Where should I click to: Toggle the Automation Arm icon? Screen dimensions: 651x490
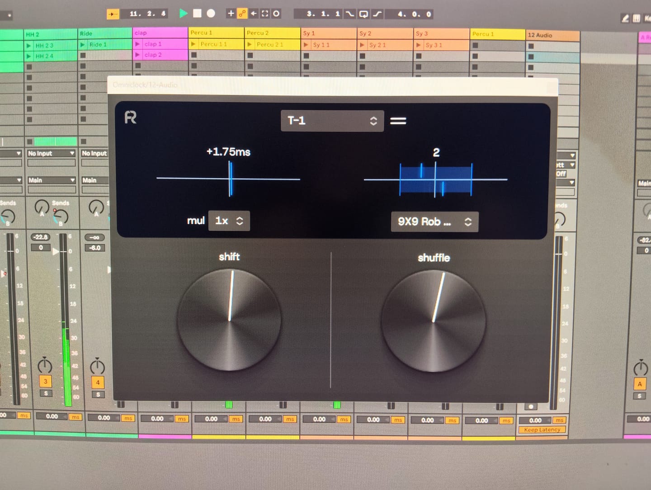coord(242,14)
